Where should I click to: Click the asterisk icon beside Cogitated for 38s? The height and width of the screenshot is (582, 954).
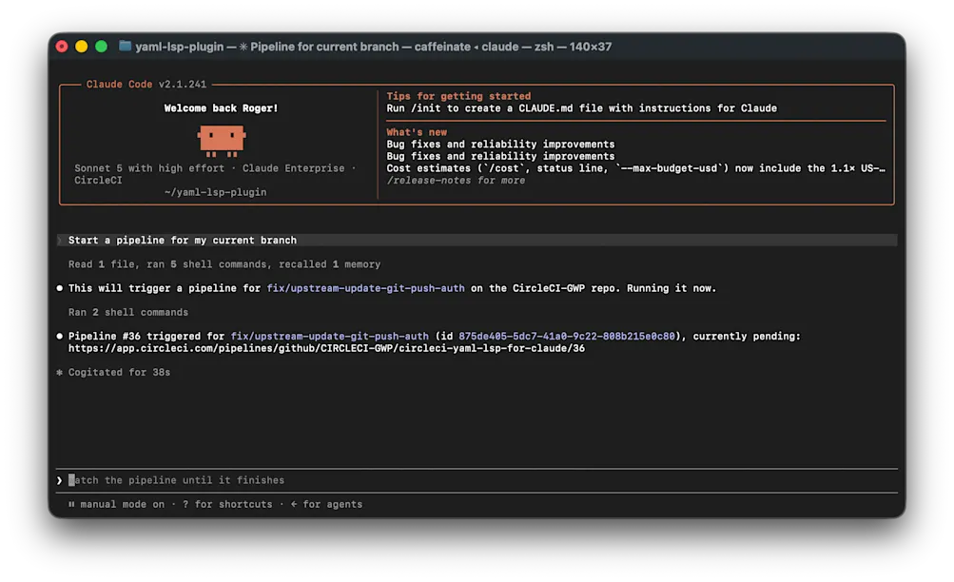pos(60,372)
